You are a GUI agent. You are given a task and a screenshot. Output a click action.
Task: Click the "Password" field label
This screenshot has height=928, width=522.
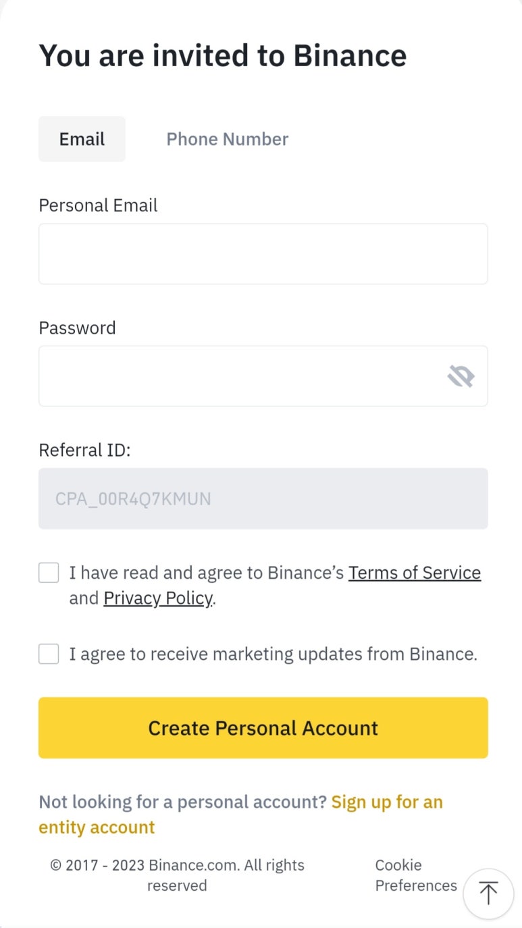point(77,328)
